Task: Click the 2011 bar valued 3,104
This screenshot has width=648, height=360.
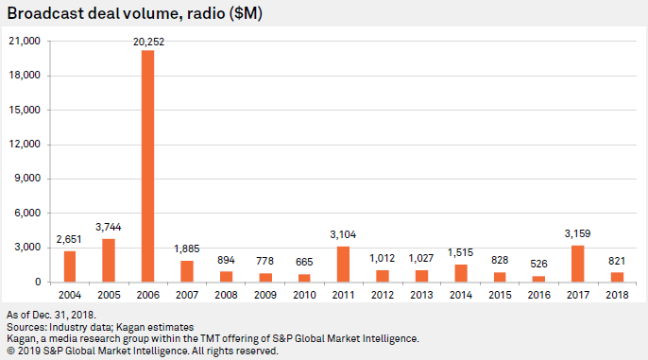Action: [x=343, y=265]
